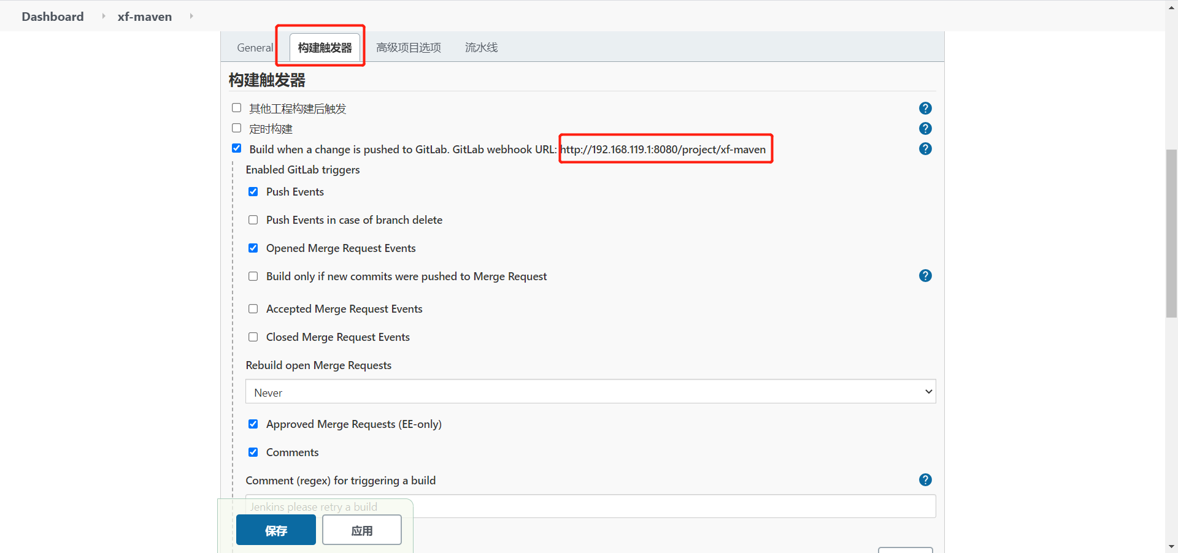Navigate to Dashboard via breadcrumb link
The width and height of the screenshot is (1178, 553).
(52, 17)
